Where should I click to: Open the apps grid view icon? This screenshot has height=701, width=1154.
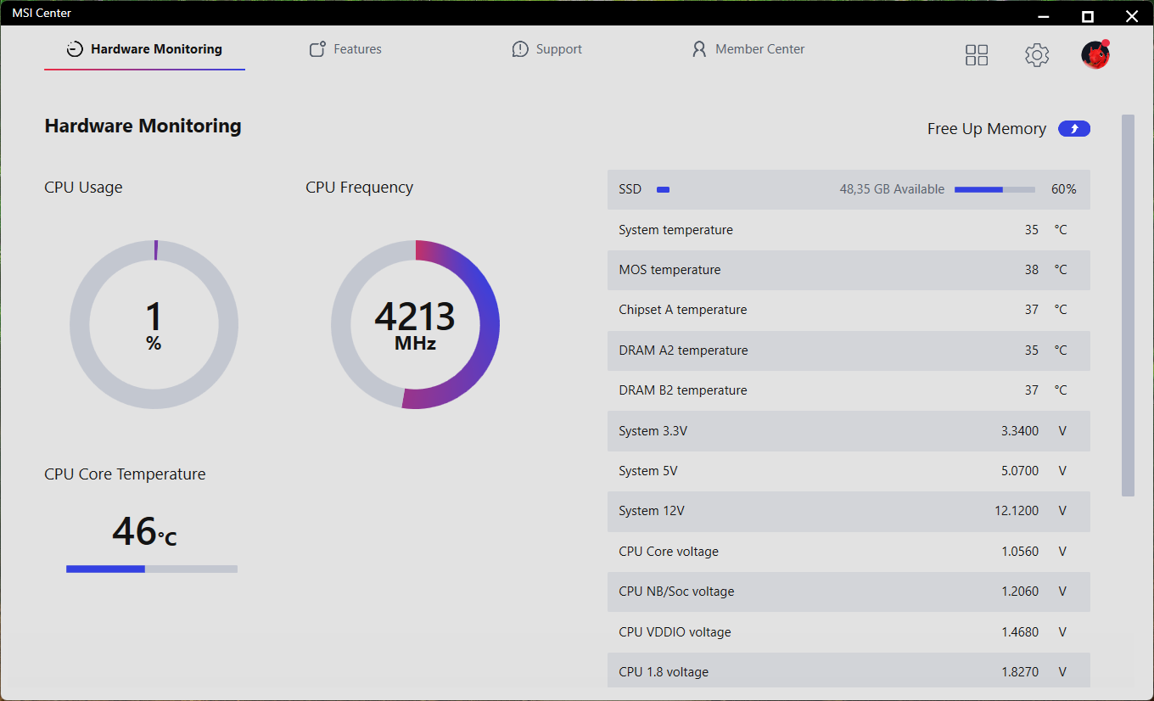[x=977, y=55]
